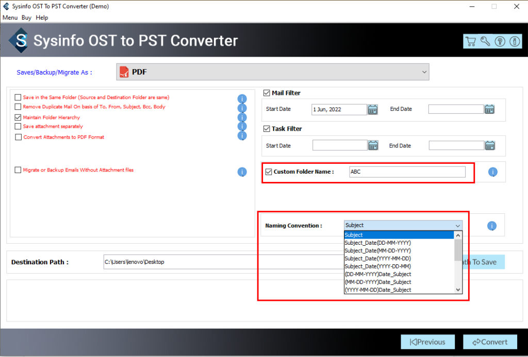Click the Custom Folder Name text field
528x357 pixels.
[407, 172]
